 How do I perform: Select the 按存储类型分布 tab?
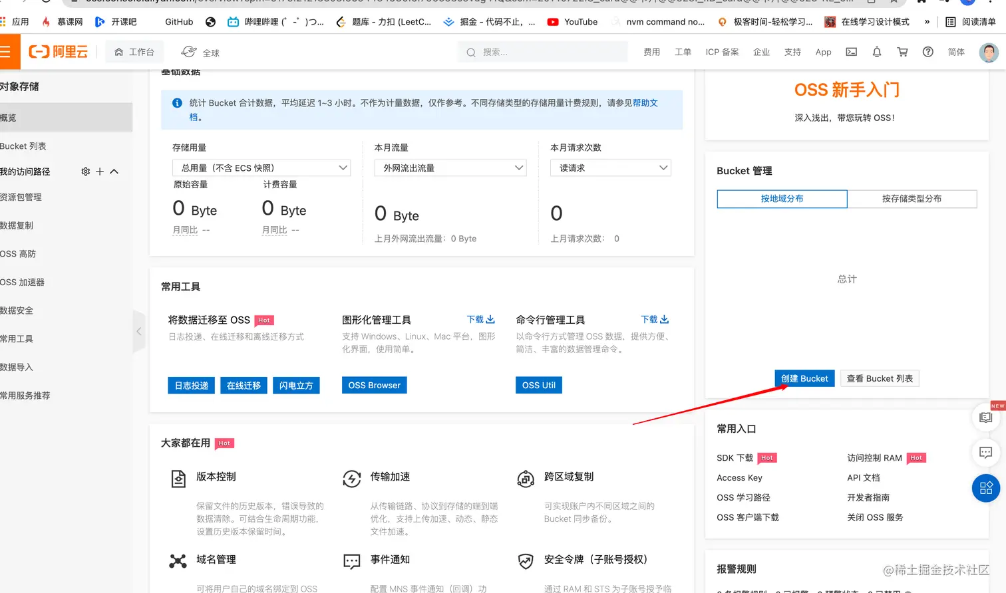(x=912, y=199)
